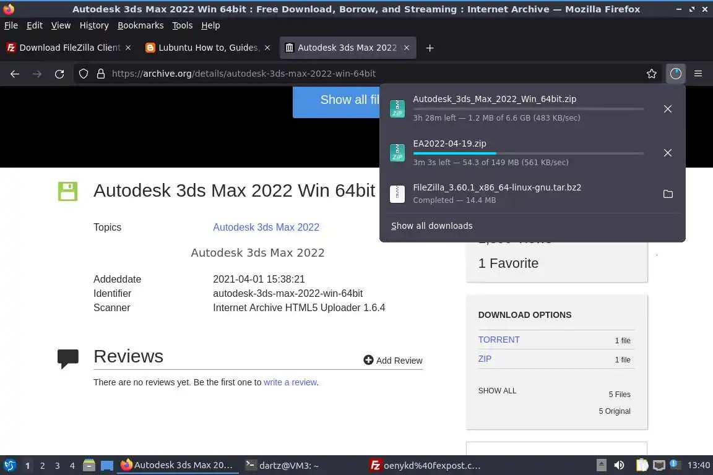Open containing folder for FileZilla tar.bz2
This screenshot has height=475, width=713.
coord(668,194)
